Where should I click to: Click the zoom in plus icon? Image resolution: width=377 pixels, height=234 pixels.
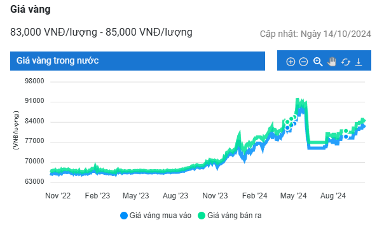[291, 62]
